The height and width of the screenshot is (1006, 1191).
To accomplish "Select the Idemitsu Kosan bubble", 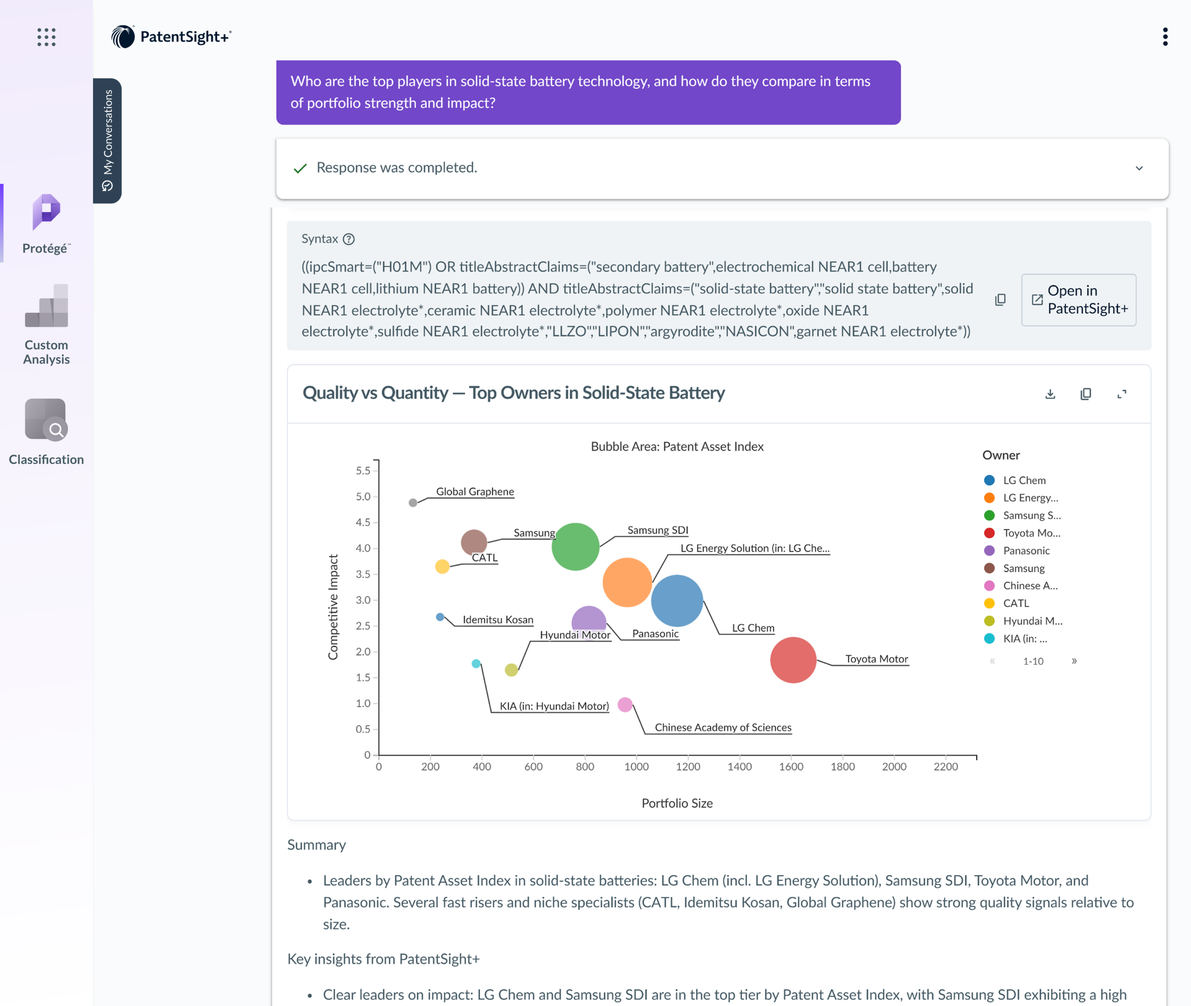I will pos(440,616).
